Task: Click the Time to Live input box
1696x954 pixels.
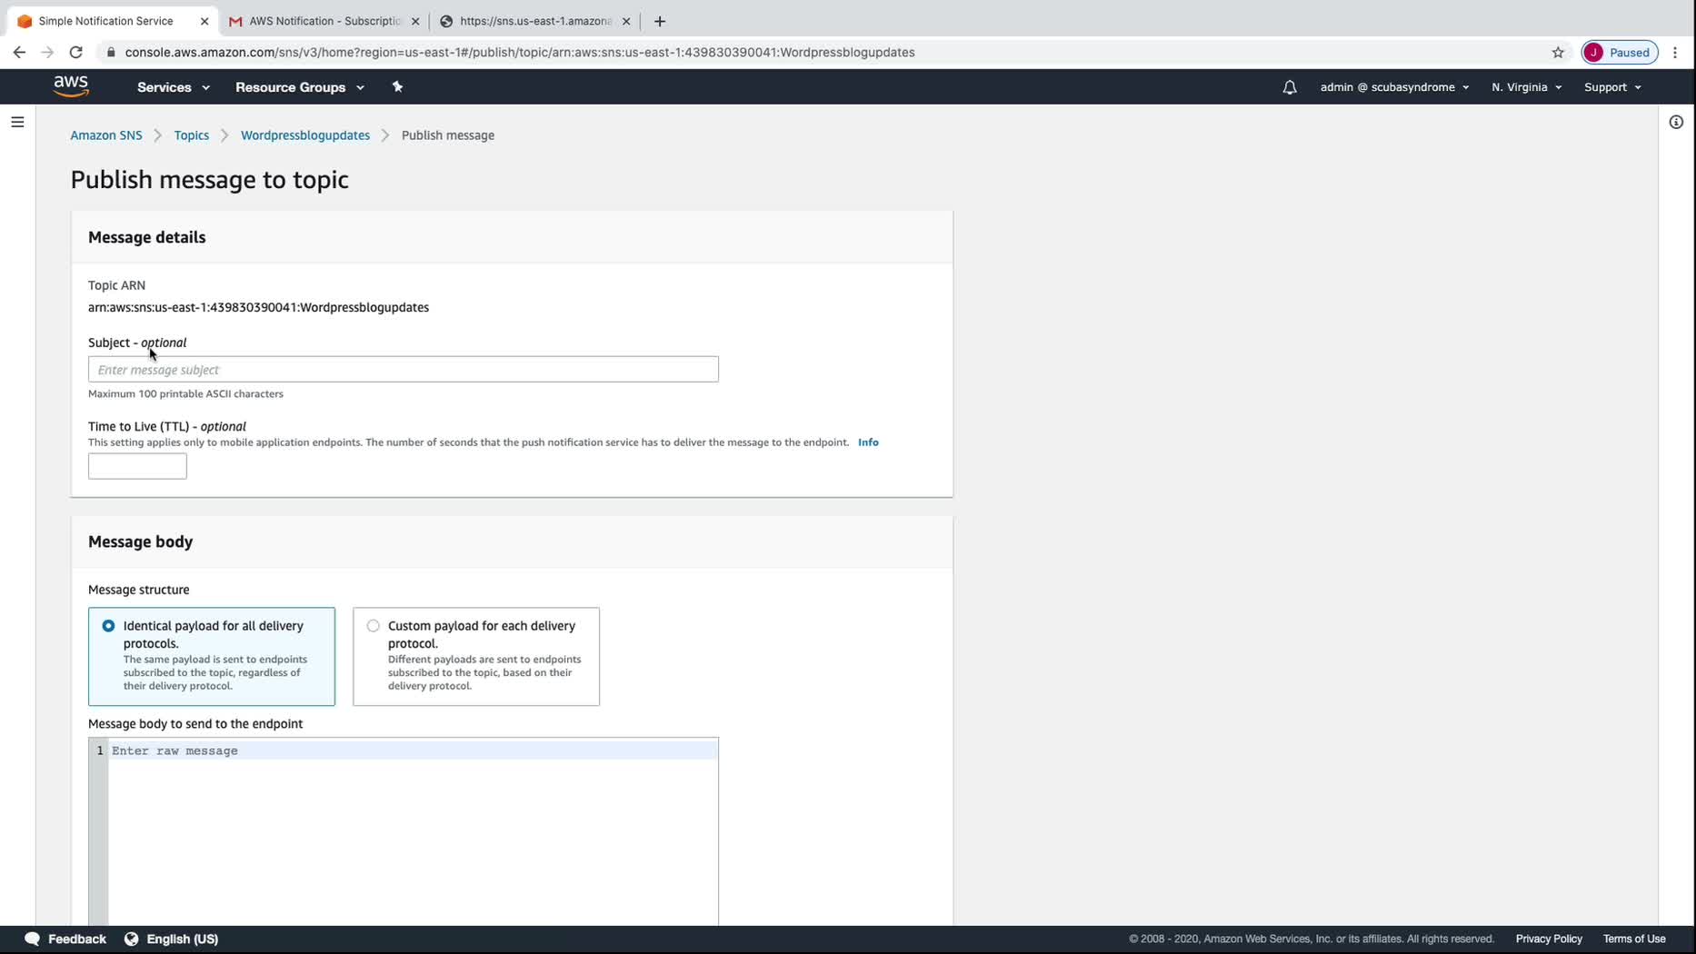Action: (x=137, y=466)
